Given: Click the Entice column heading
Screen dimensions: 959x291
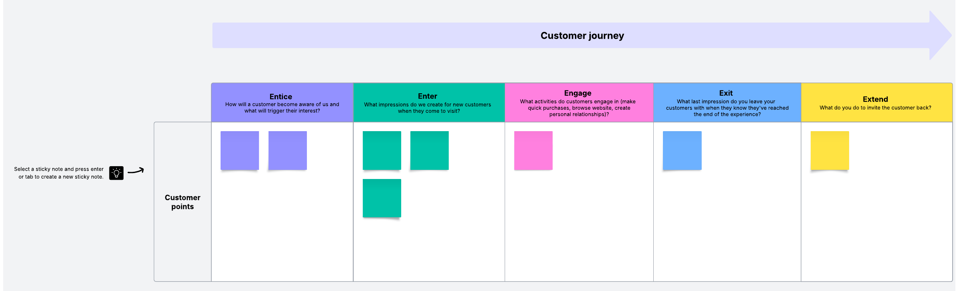Looking at the screenshot, I should pos(281,96).
